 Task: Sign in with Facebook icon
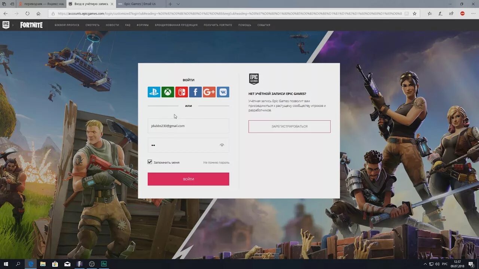195,92
